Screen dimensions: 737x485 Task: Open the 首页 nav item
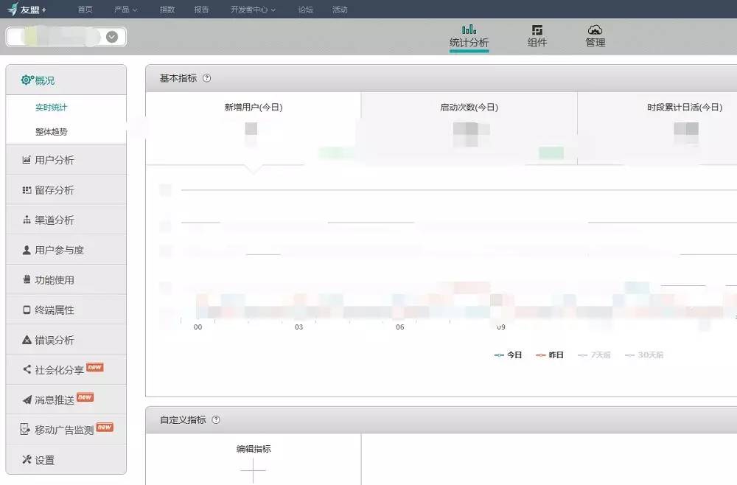(85, 10)
